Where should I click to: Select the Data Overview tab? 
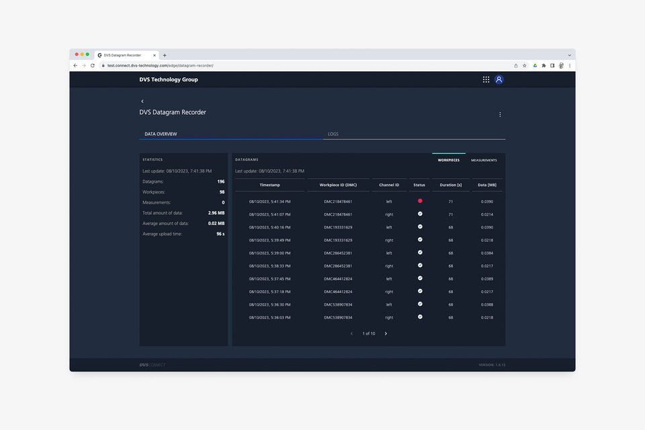[161, 134]
